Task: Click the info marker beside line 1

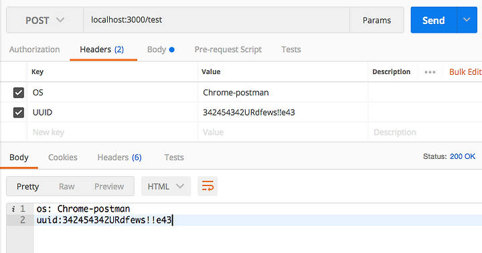Action: pyautogui.click(x=13, y=209)
